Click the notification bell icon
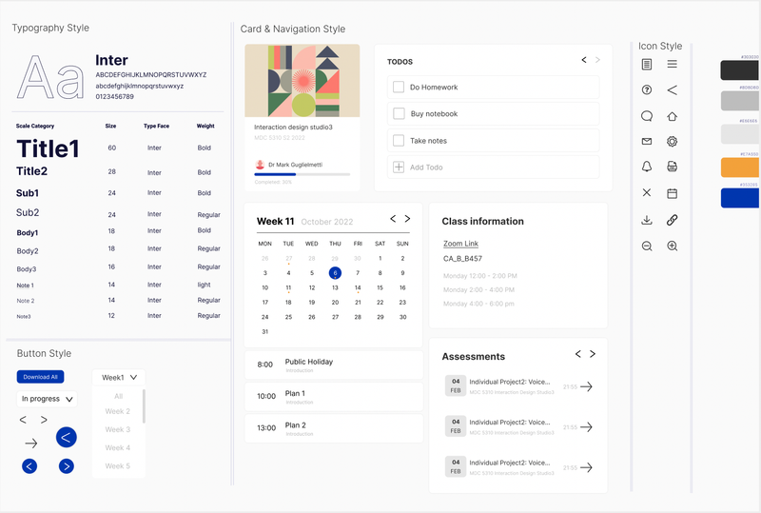This screenshot has width=761, height=513. (x=647, y=167)
